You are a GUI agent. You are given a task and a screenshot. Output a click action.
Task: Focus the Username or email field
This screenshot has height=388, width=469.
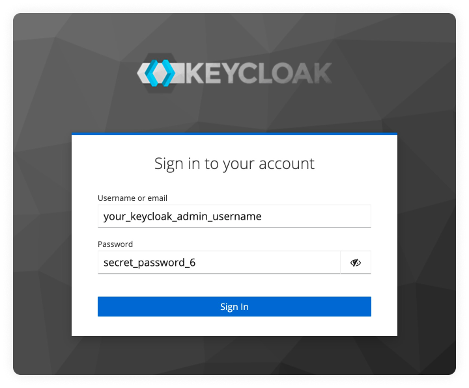234,216
